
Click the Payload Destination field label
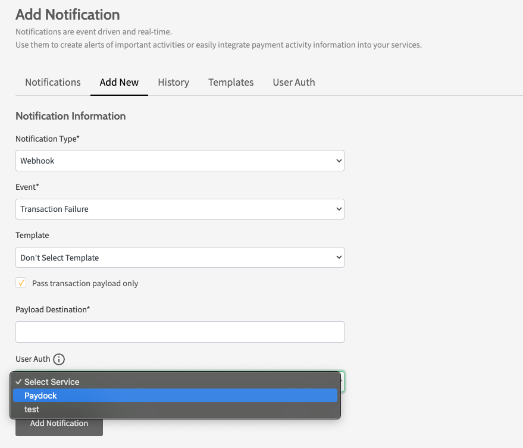pos(52,309)
